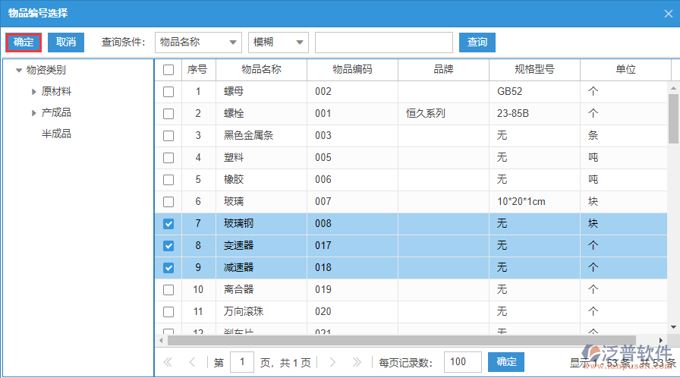This screenshot has width=680, height=378.
Task: Check the 万向滚珠 row checkbox
Action: [x=168, y=312]
